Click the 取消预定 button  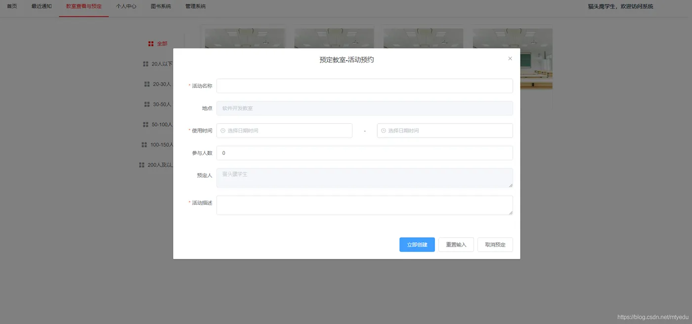(x=495, y=244)
